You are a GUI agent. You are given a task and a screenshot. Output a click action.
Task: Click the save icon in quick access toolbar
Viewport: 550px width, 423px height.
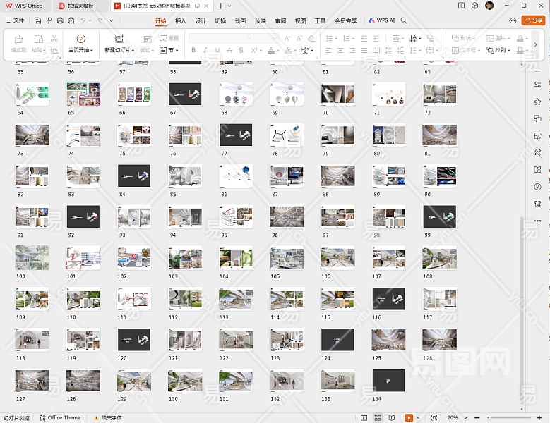point(38,20)
